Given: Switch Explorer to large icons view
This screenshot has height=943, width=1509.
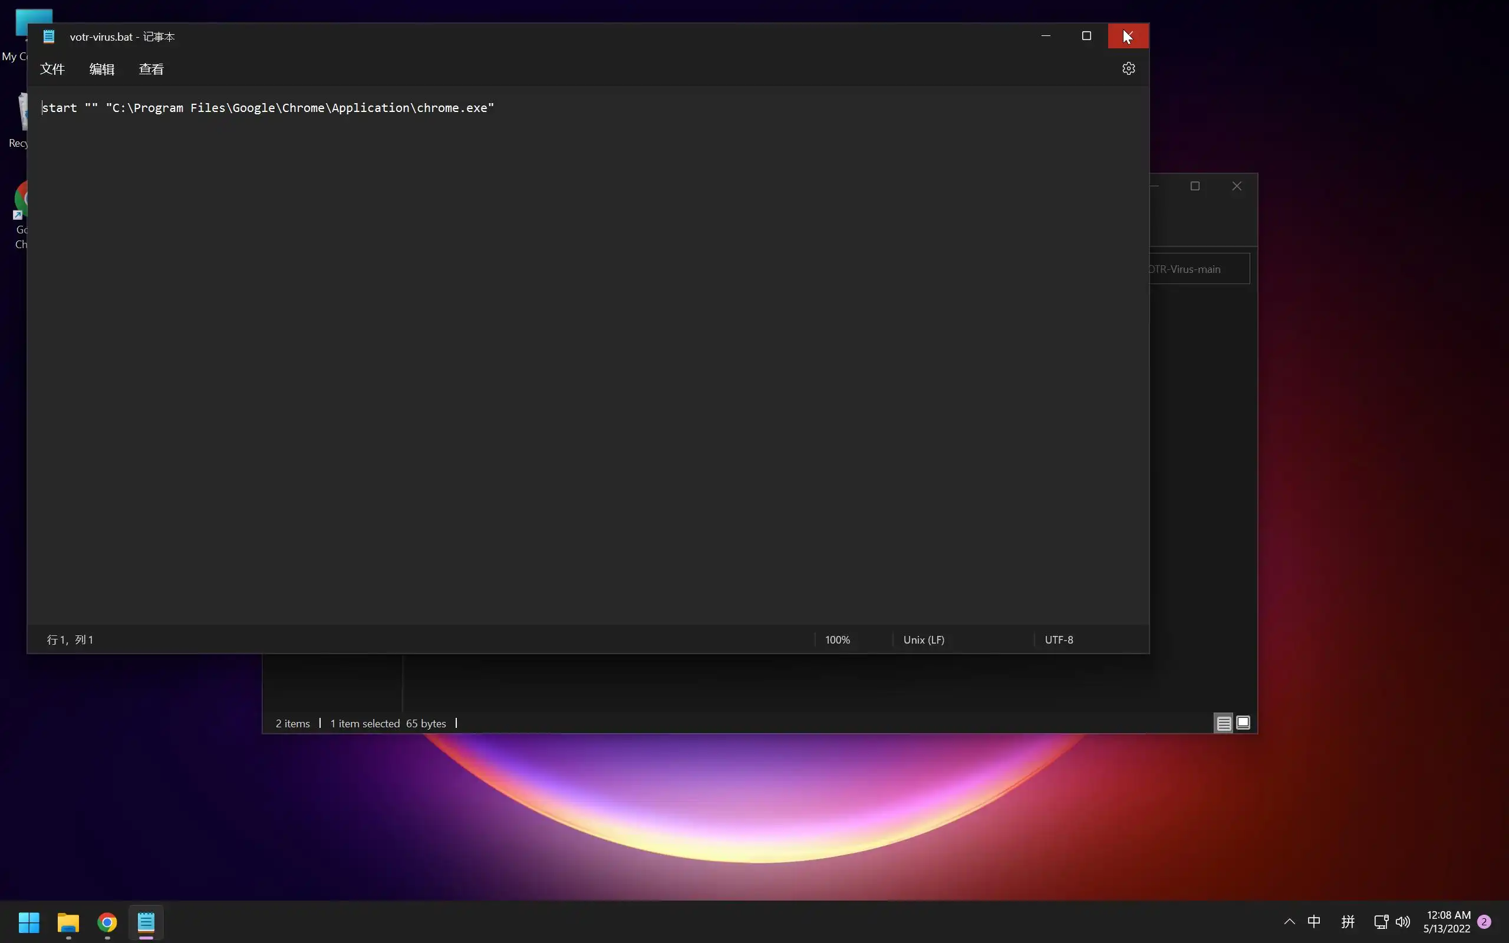Looking at the screenshot, I should tap(1243, 723).
